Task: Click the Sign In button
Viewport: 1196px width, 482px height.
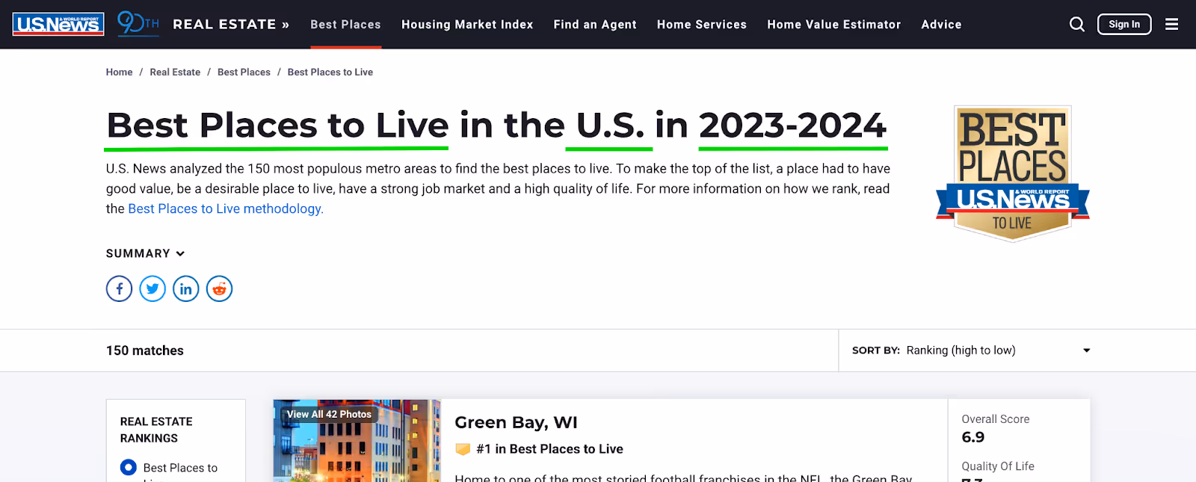Action: [1124, 24]
